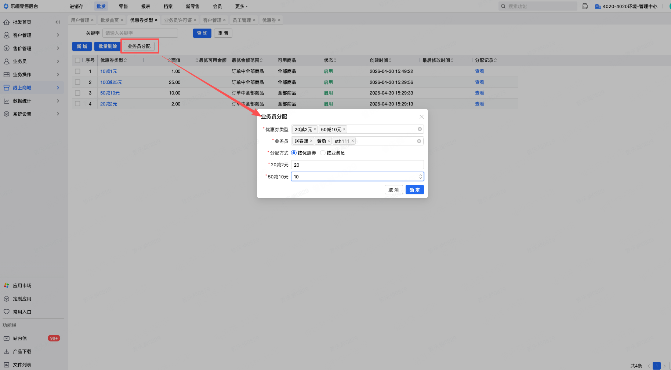Click the 新增 button
The width and height of the screenshot is (671, 370).
pos(82,47)
